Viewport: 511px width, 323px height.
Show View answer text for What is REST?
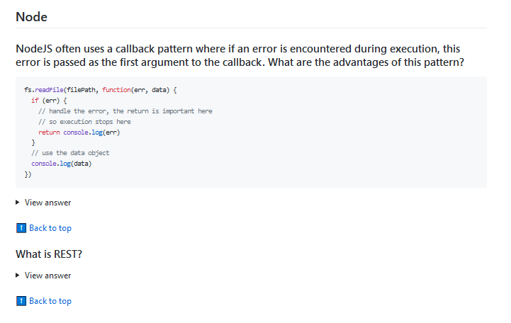click(48, 276)
